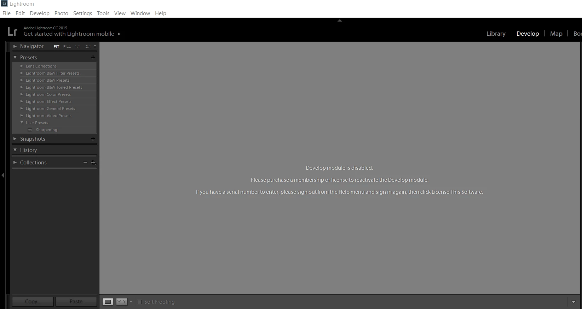This screenshot has height=309, width=582.
Task: Expand Lens Corrections preset folder
Action: pos(22,66)
